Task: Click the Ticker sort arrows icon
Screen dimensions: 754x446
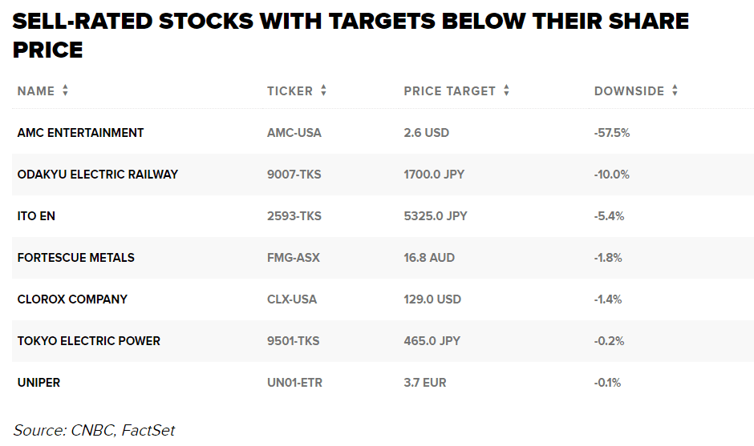Action: (323, 91)
